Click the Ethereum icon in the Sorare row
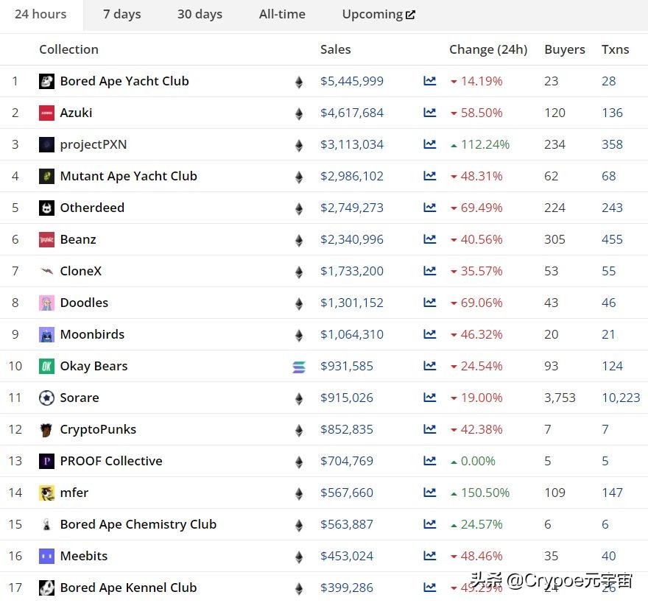 (299, 398)
